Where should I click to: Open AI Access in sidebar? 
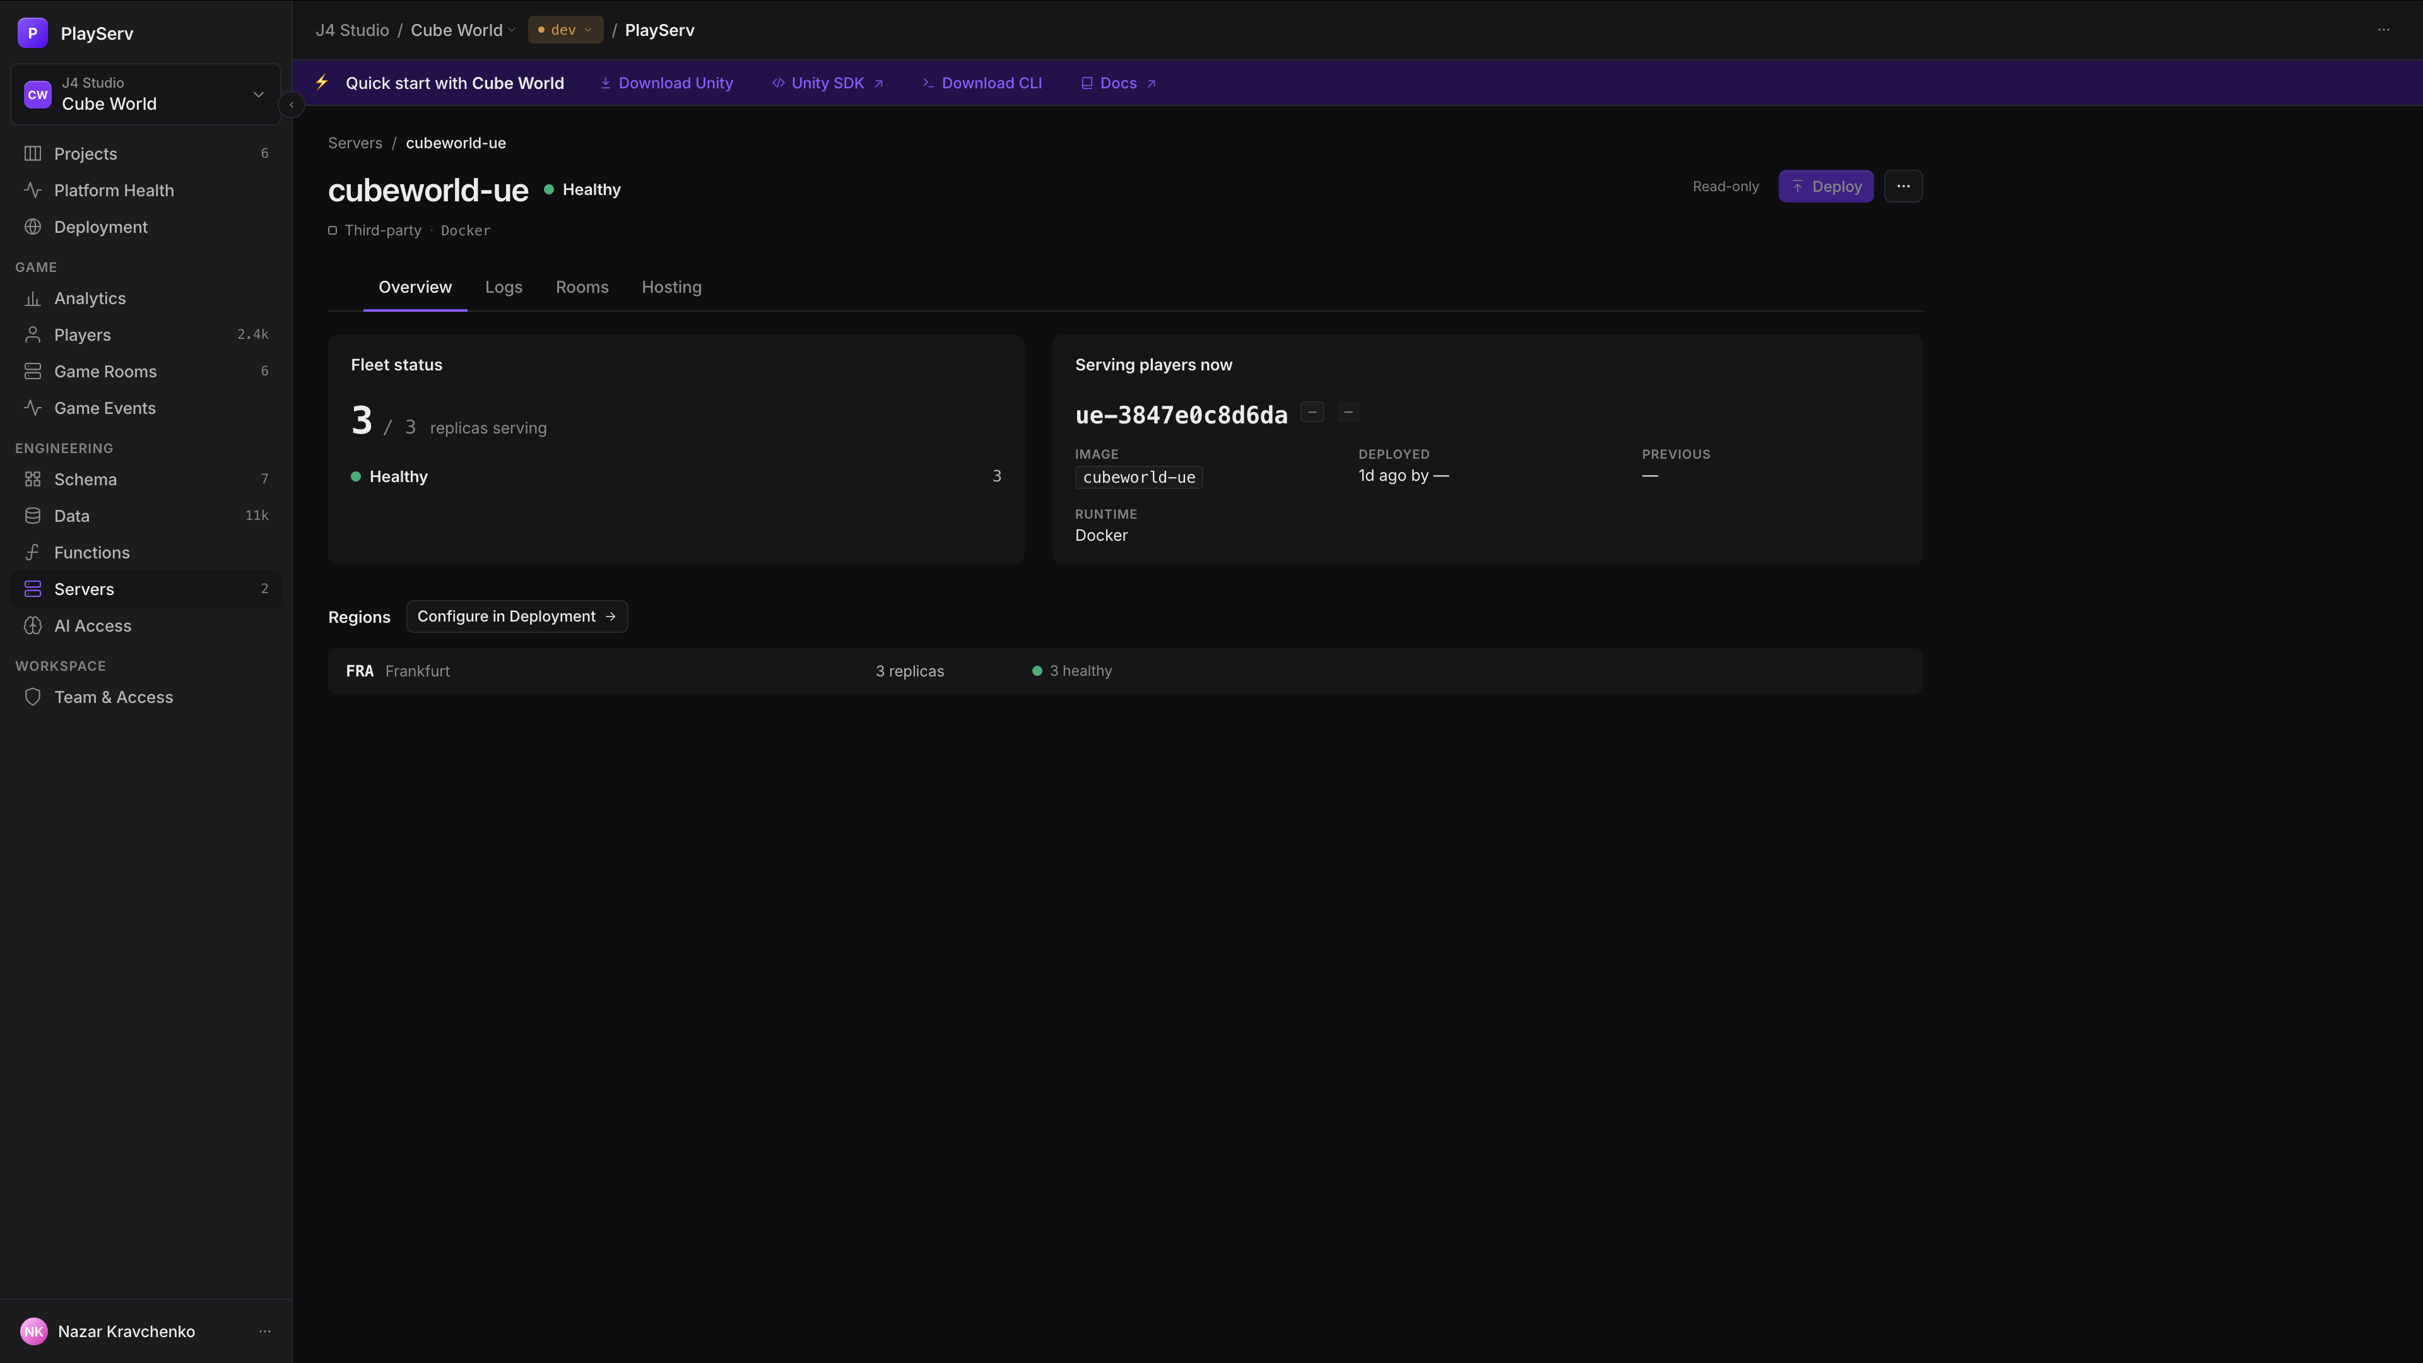146,625
